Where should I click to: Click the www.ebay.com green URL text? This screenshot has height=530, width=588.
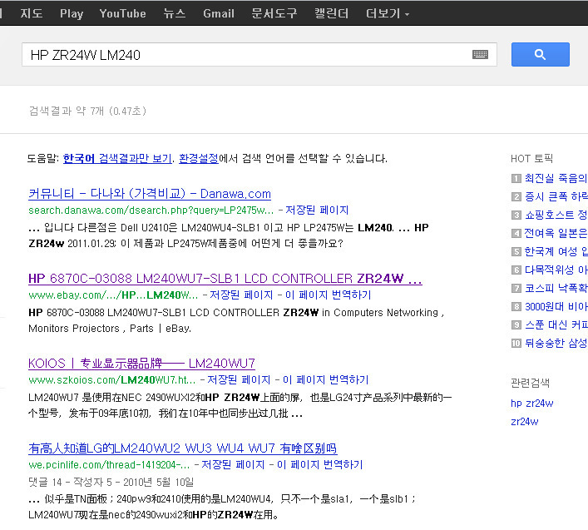pos(113,295)
